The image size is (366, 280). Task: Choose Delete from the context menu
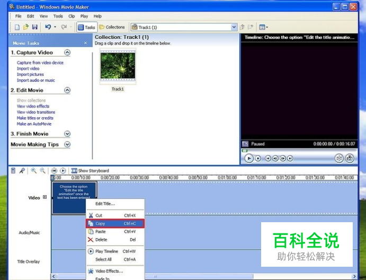(x=115, y=240)
